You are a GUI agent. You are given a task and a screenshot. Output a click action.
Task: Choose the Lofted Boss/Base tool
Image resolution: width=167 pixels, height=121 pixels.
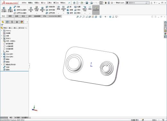tap(20, 10)
